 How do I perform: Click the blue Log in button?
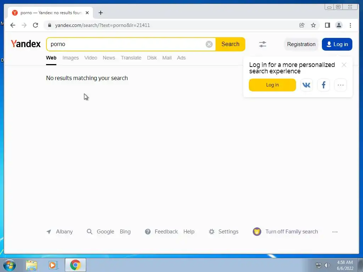(x=337, y=44)
